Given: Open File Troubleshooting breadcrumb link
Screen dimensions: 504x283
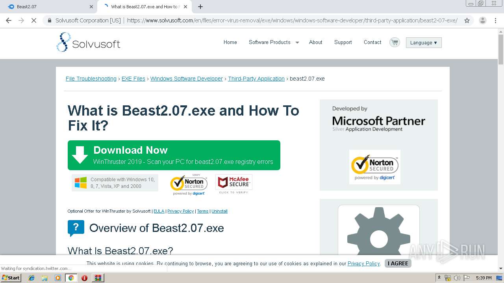Looking at the screenshot, I should pos(91,79).
